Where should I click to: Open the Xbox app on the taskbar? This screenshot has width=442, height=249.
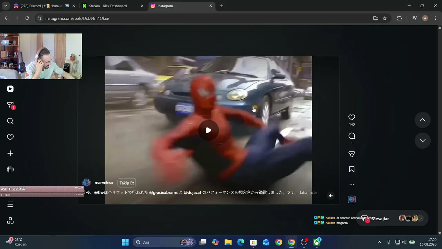pos(317,242)
